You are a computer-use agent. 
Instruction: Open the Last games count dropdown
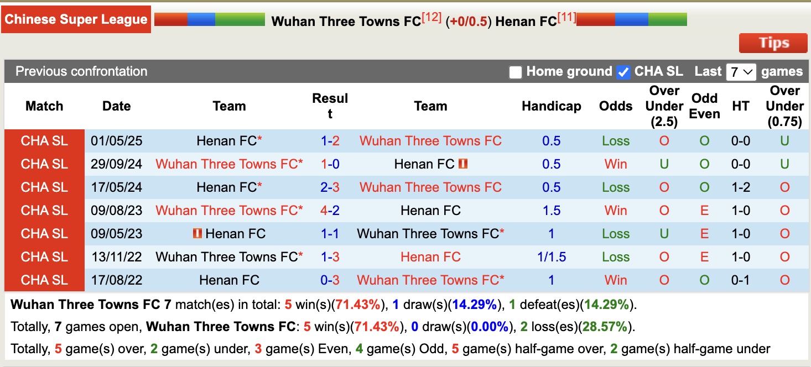[x=741, y=71]
